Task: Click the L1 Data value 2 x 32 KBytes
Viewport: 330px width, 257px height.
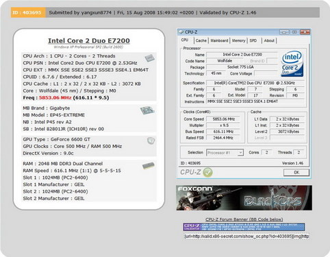Action: pyautogui.click(x=288, y=119)
